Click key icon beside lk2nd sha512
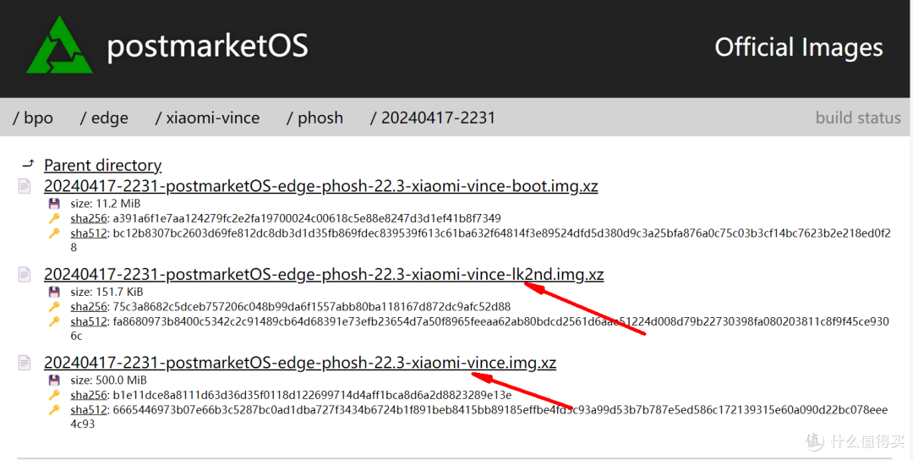Screen dimensions: 913x460 tap(54, 321)
